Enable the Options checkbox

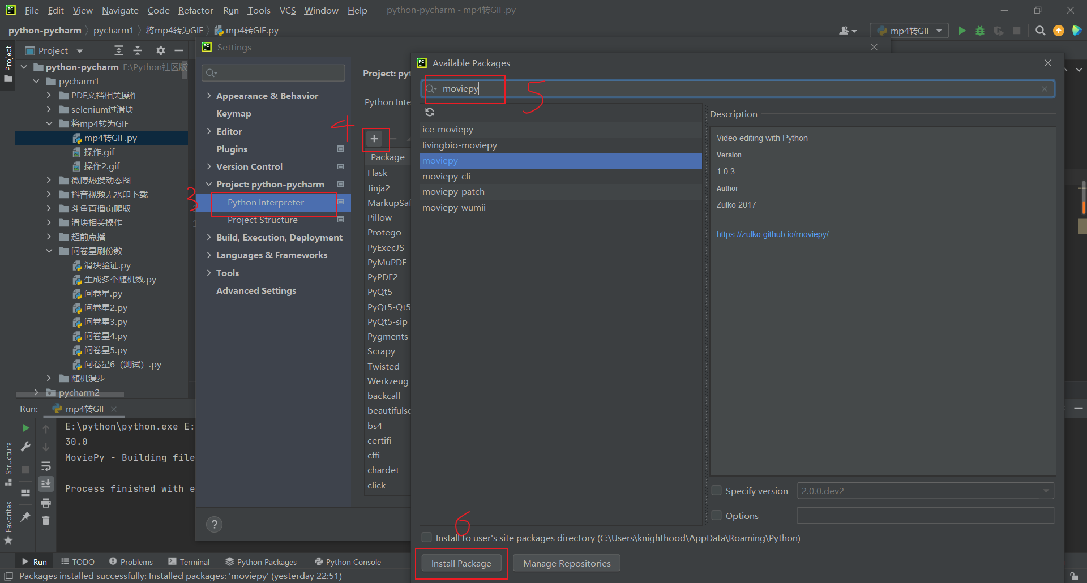point(717,516)
